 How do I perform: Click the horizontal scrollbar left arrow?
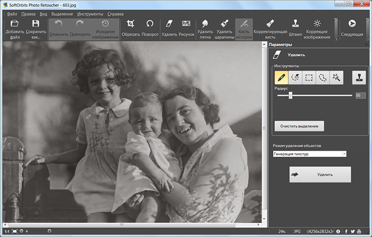point(5,225)
